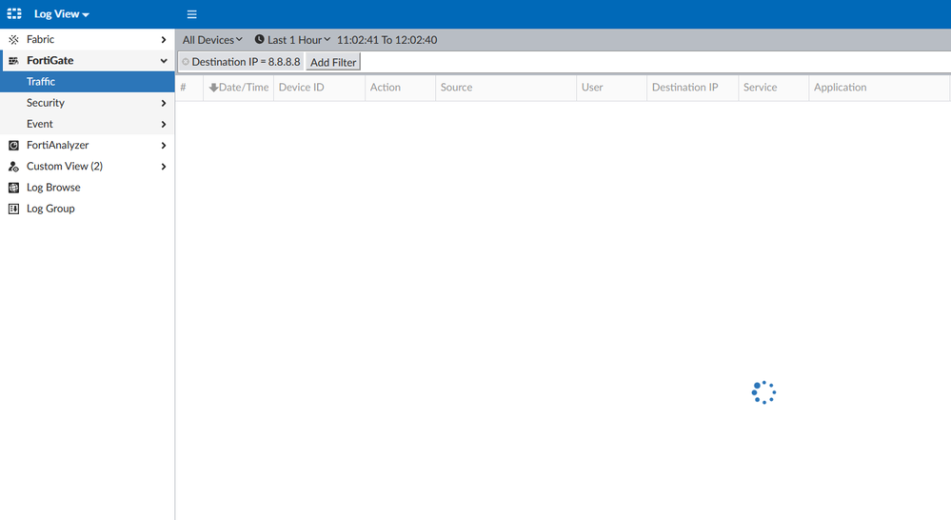The height and width of the screenshot is (520, 951).
Task: Click the Action column header
Action: (x=400, y=88)
